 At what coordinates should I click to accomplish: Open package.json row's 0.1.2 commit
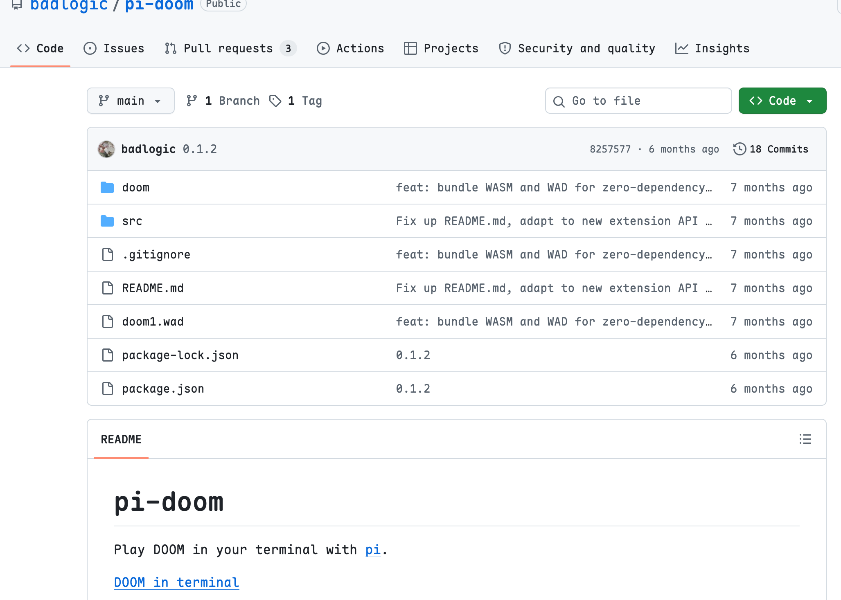click(413, 389)
